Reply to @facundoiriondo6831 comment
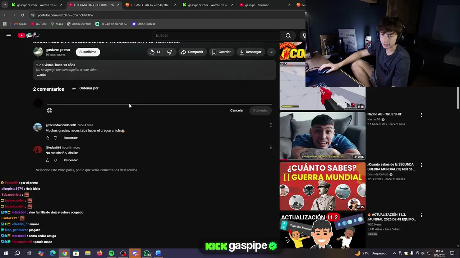This screenshot has width=460, height=258. [x=70, y=138]
